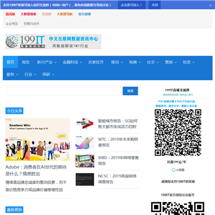The width and height of the screenshot is (215, 215).
Task: Click the 只需199元/年 text
Action: pyautogui.click(x=177, y=162)
